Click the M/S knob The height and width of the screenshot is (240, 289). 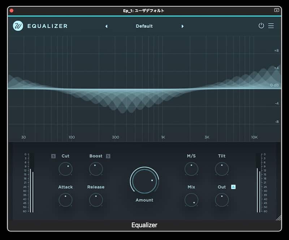point(191,169)
